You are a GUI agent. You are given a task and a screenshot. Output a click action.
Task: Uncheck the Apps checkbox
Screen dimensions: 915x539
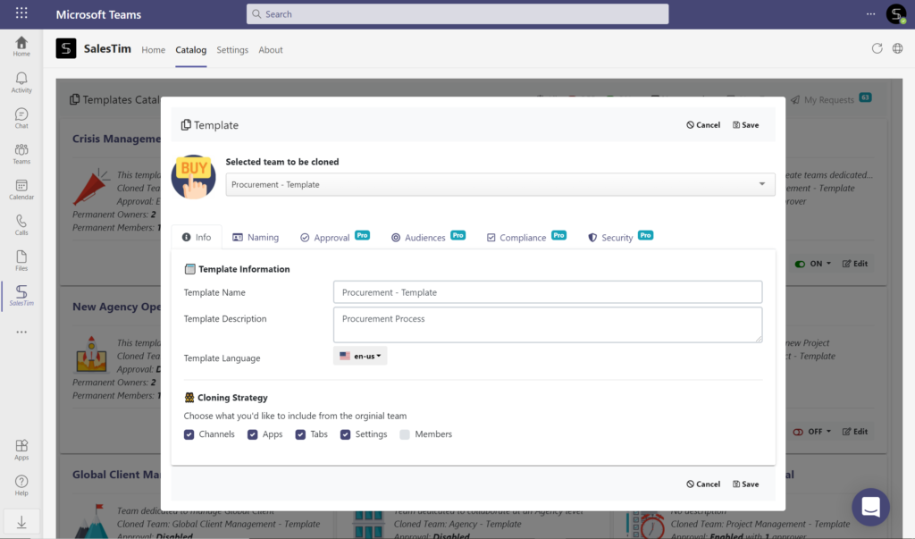pos(253,434)
